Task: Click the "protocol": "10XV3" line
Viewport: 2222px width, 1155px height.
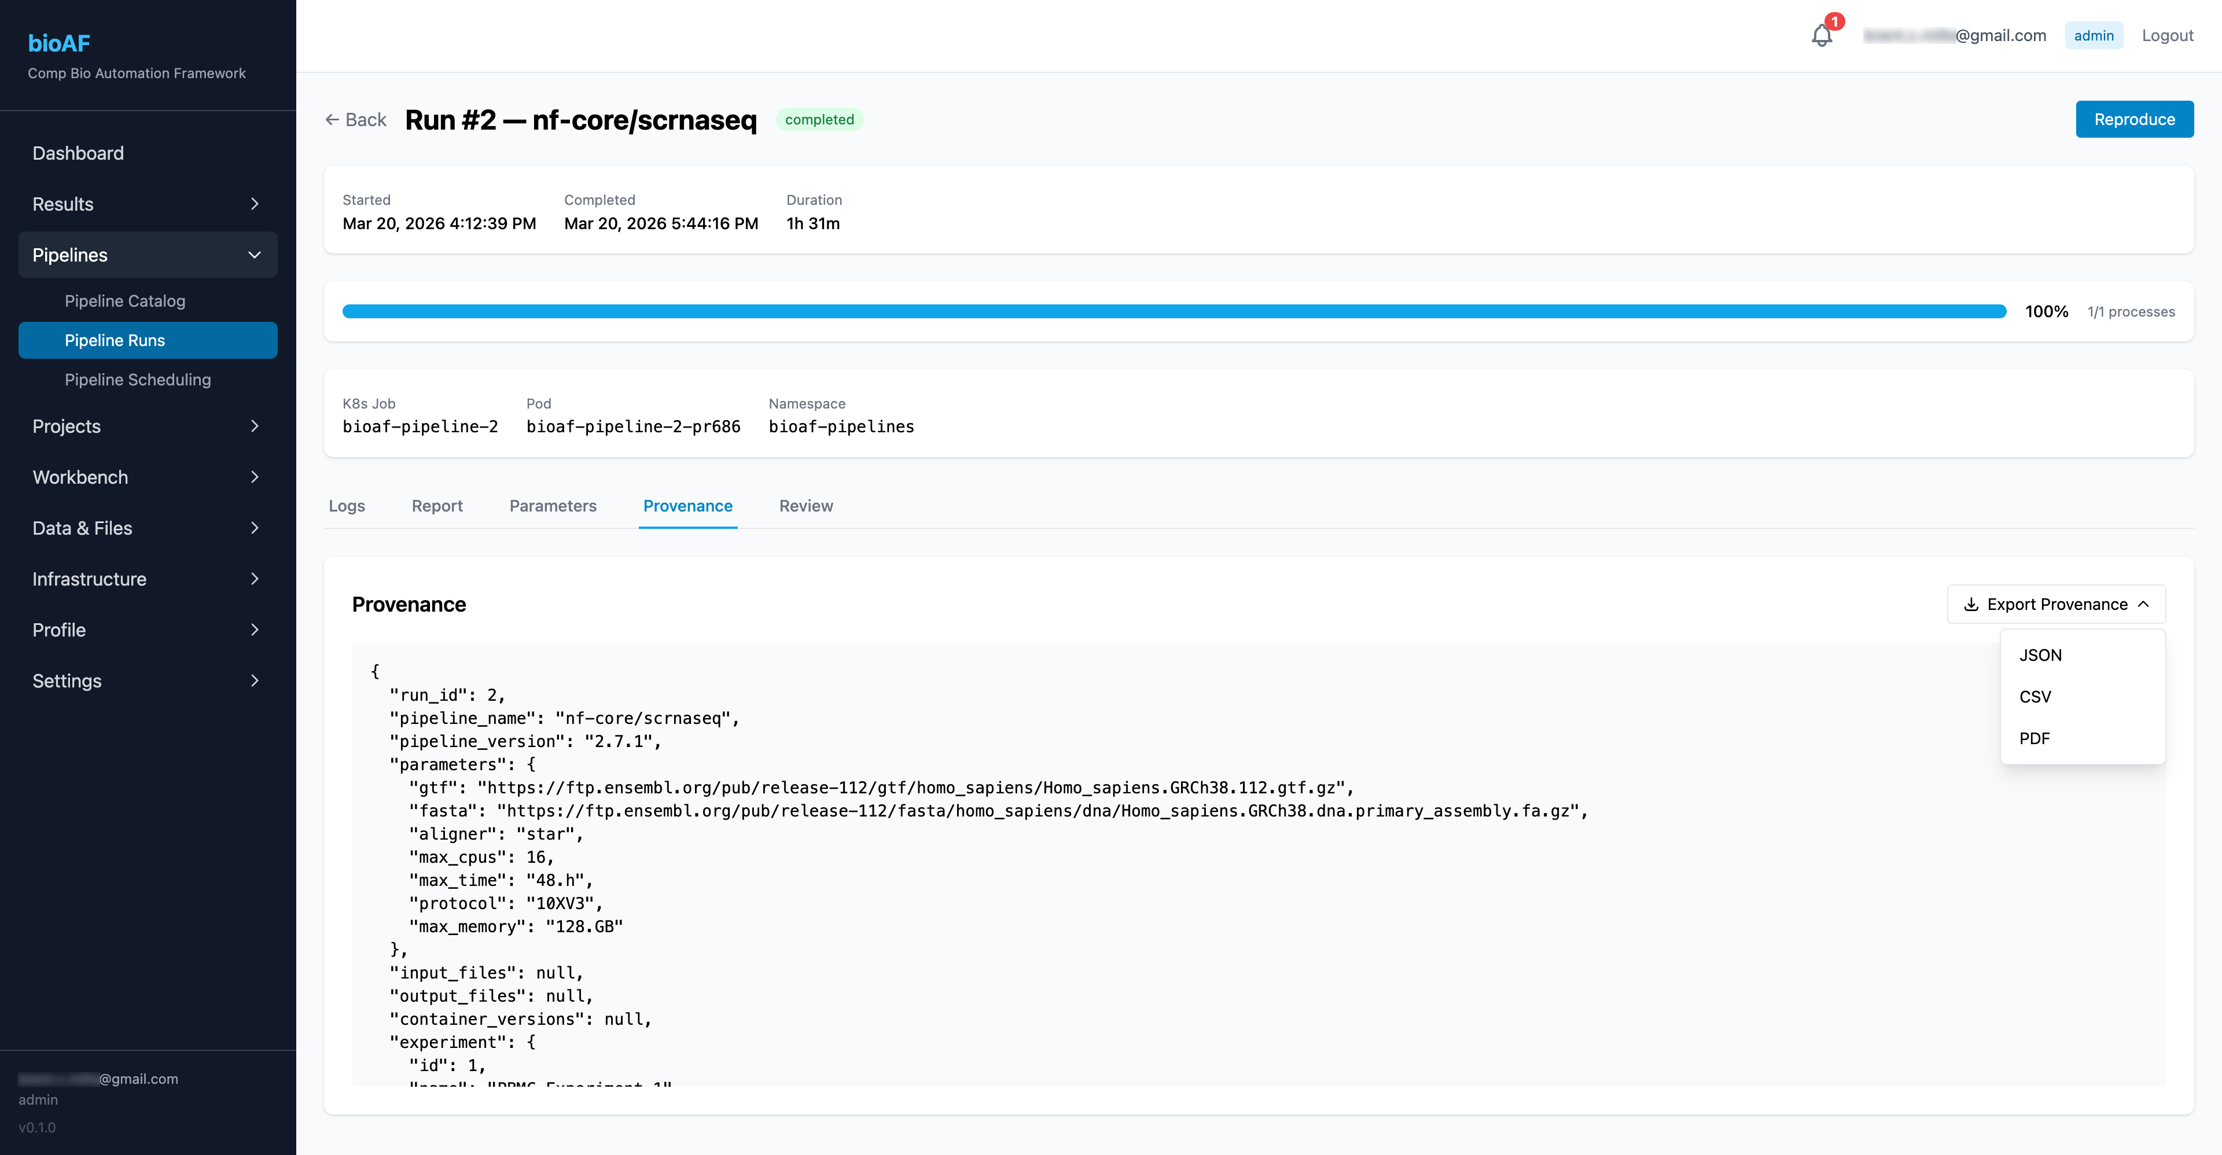Action: (506, 903)
